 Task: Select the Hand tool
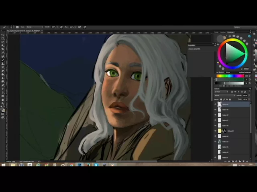(3, 100)
